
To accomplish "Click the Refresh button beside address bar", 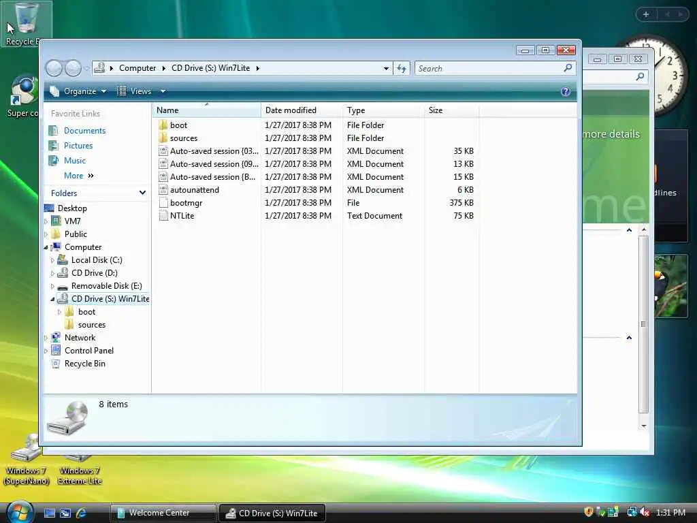I will pos(402,69).
